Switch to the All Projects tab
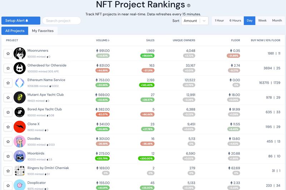 pos(15,31)
